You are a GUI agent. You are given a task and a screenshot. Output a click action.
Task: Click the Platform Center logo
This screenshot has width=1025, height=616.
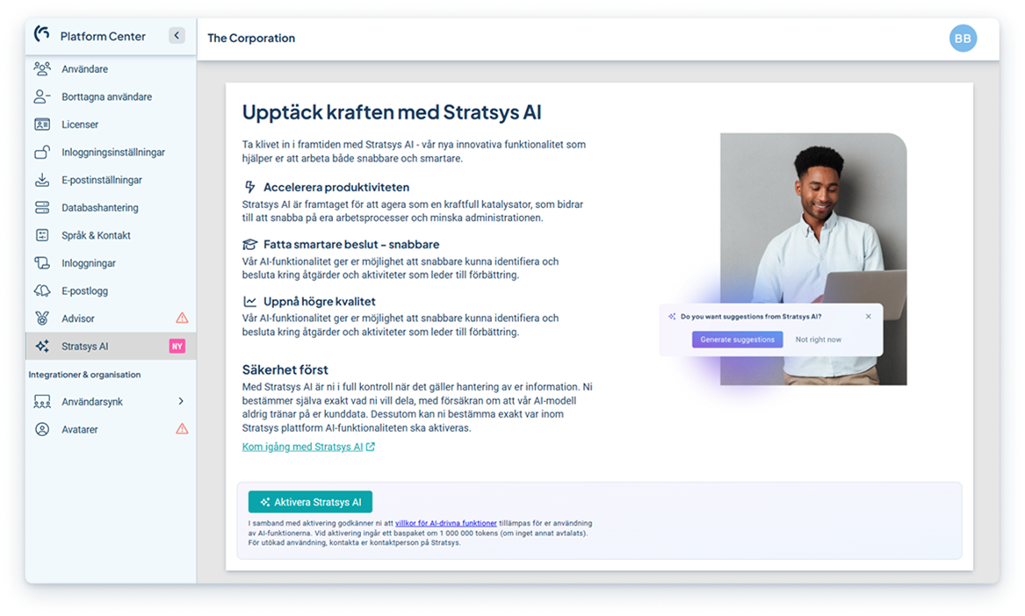point(41,35)
